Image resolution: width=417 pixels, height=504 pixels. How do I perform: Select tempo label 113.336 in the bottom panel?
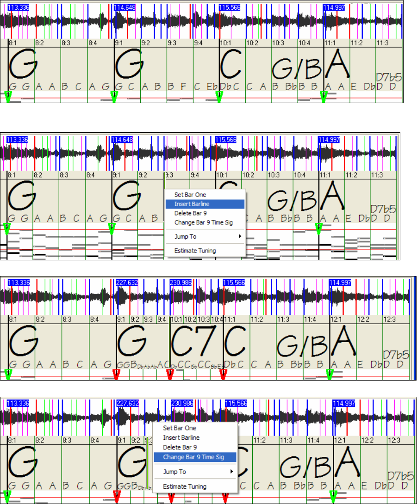point(18,403)
